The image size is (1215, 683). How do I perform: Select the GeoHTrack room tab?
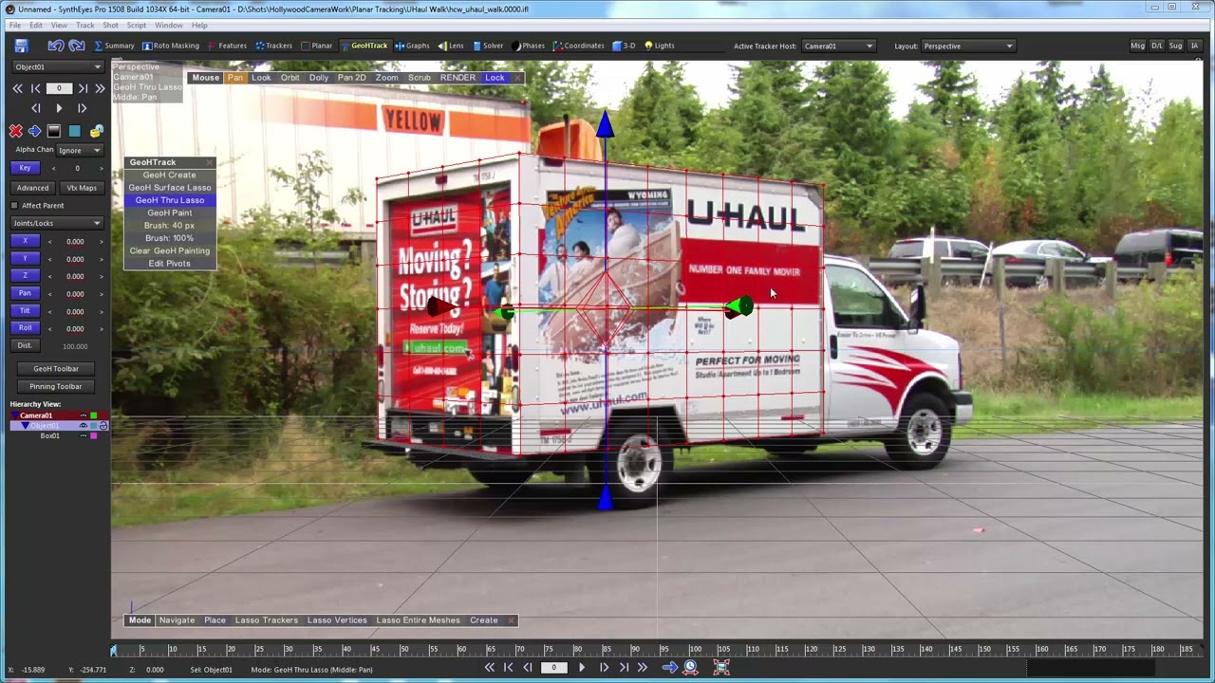coord(364,46)
